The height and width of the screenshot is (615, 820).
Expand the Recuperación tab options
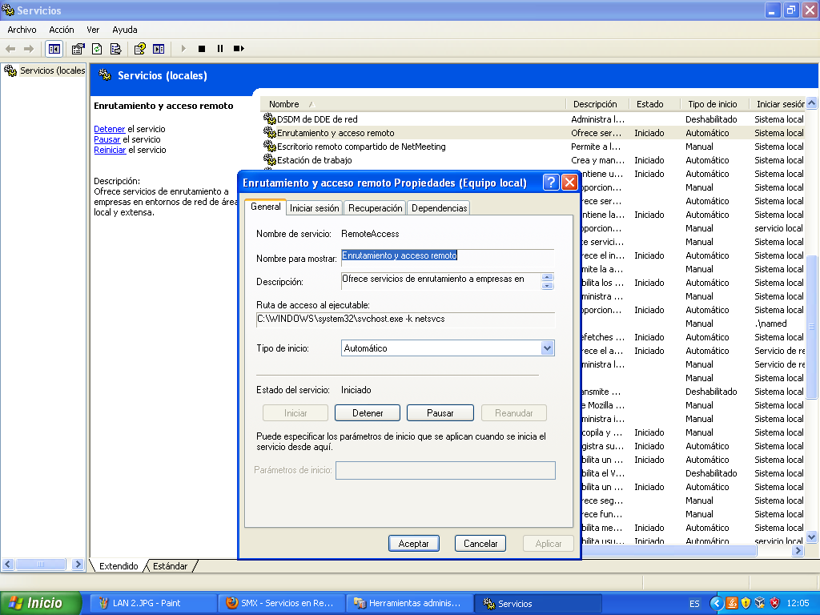pos(374,207)
